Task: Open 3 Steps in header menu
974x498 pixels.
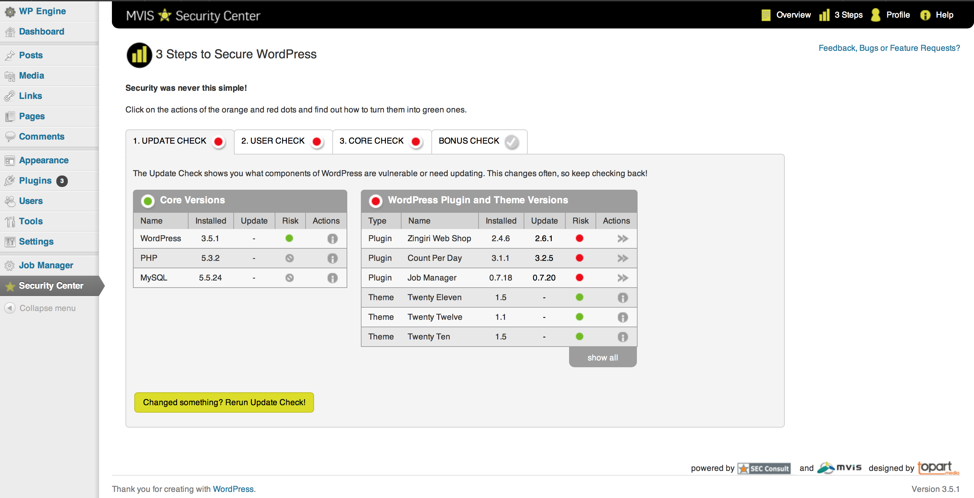Action: click(849, 15)
